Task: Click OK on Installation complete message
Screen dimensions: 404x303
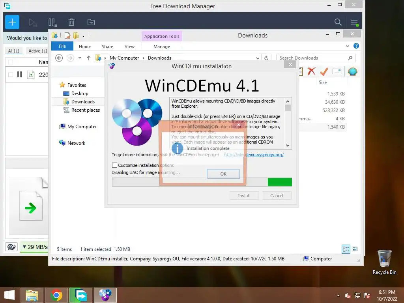Action: [223, 174]
